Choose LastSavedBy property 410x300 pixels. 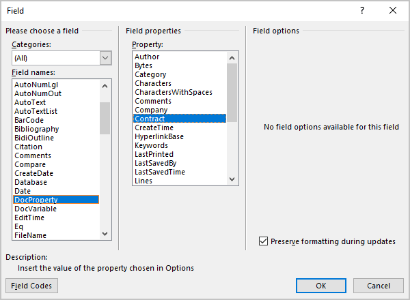pyautogui.click(x=180, y=164)
